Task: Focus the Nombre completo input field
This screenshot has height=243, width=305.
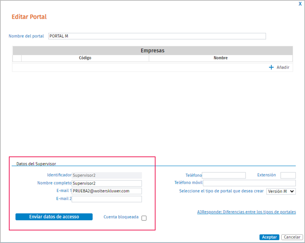Action: (x=106, y=183)
